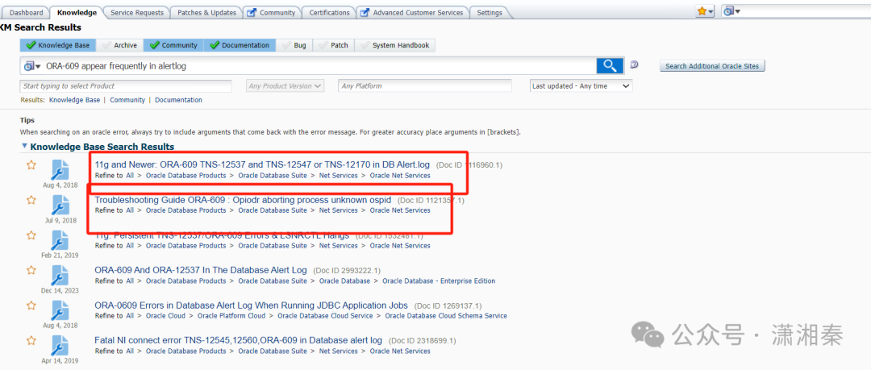Open 'Troubleshooting Guide ORA-609' article
Image resolution: width=871 pixels, height=370 pixels.
(x=243, y=199)
